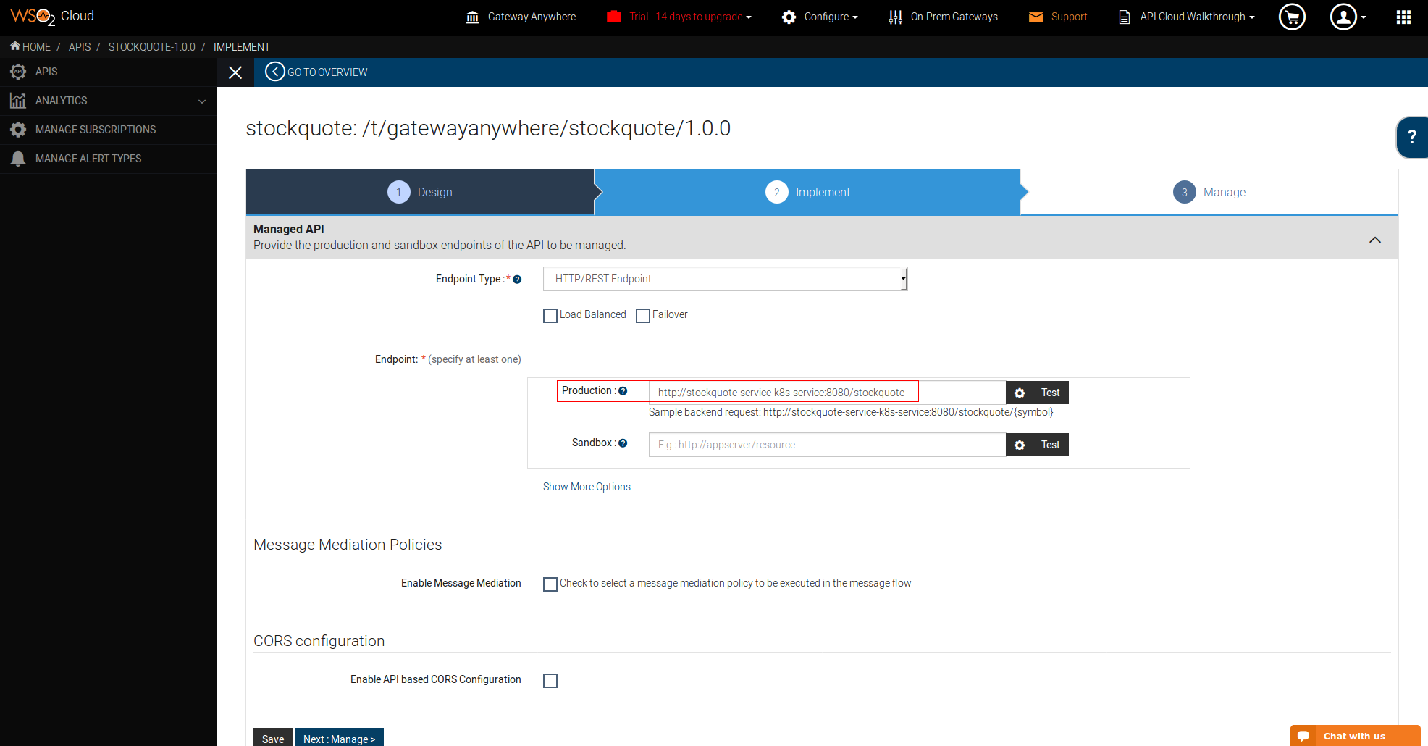This screenshot has height=746, width=1428.
Task: Navigate to STOCKQUOTE-1.0.0 breadcrumb
Action: click(152, 47)
